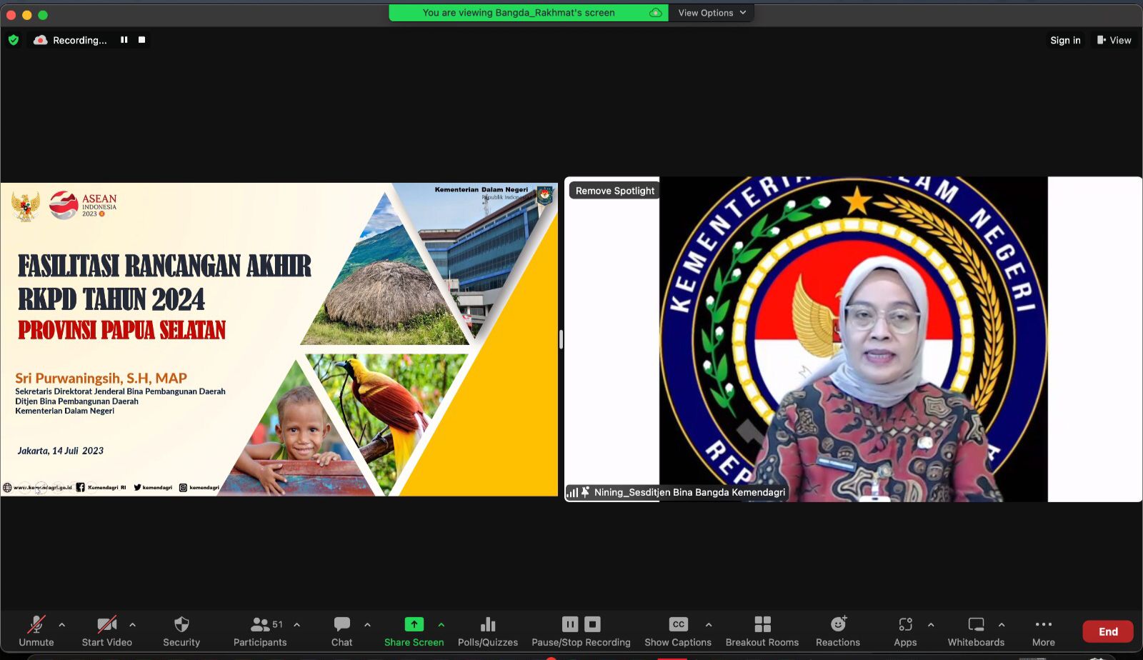Open audio options arrow next to Unmute
The width and height of the screenshot is (1143, 660).
(x=62, y=625)
